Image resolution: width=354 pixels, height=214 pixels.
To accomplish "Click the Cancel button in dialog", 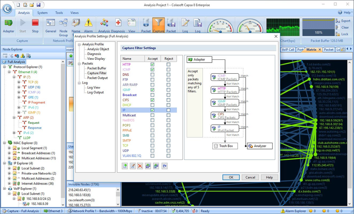I will [x=250, y=177].
